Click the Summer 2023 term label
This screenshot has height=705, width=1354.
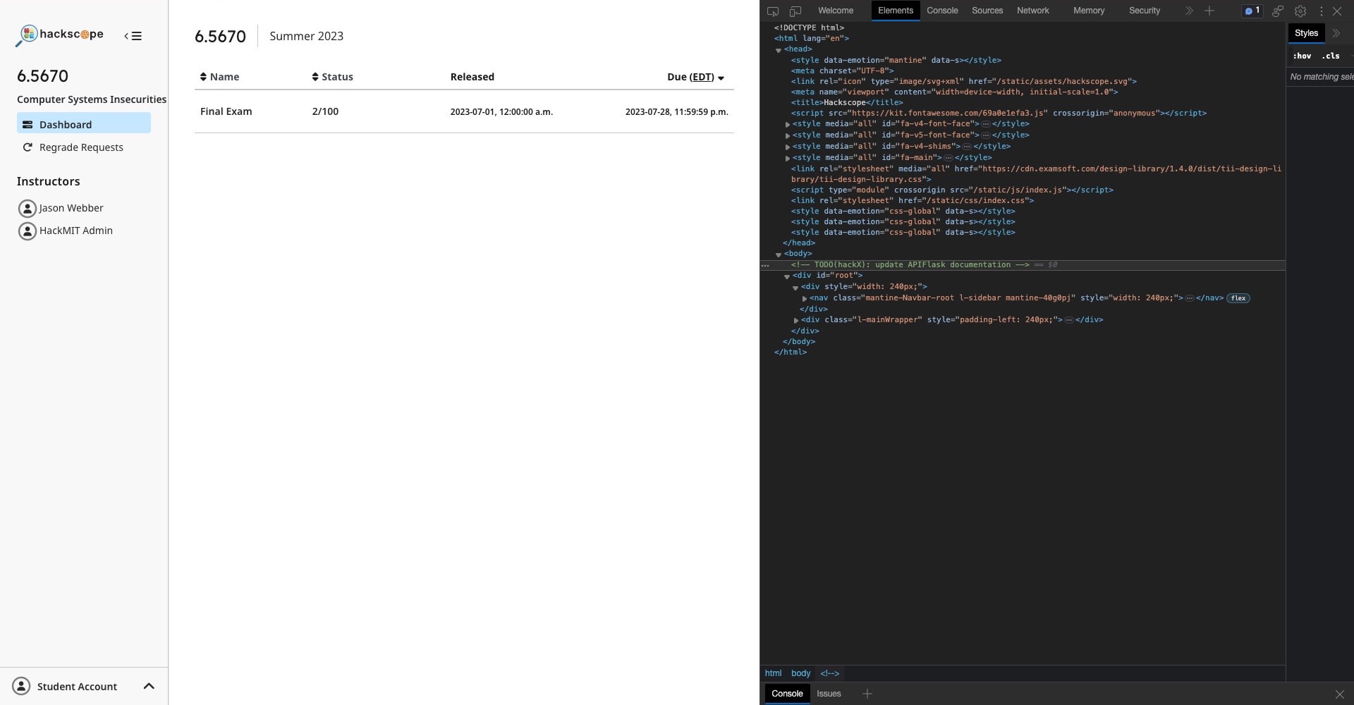(306, 36)
